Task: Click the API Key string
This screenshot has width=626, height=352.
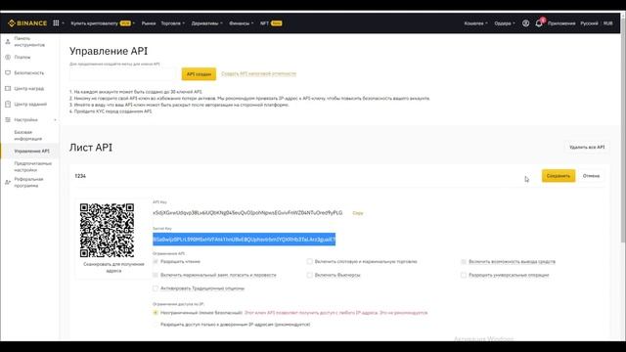Action: tap(247, 213)
